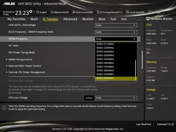Open Quick Note notepad icon

[128, 12]
